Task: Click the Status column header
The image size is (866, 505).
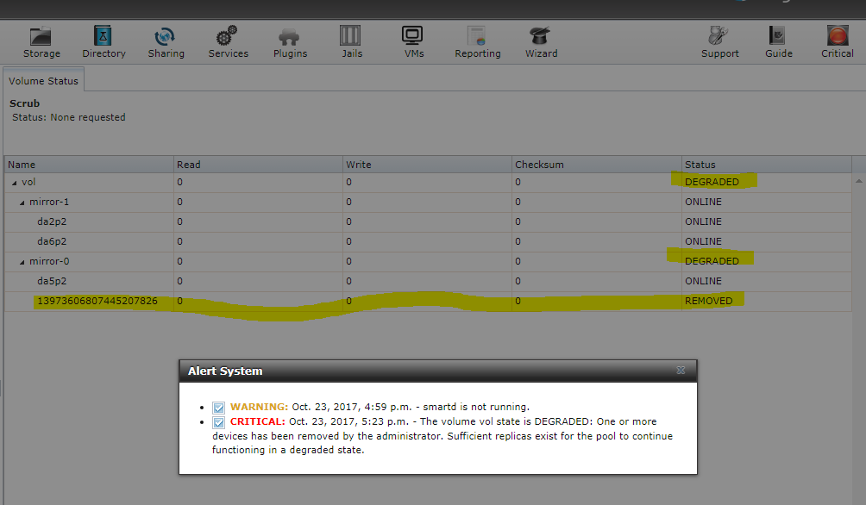Action: 767,165
